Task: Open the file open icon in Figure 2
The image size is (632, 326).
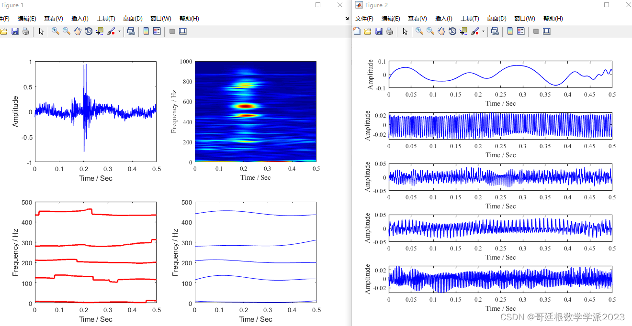Action: pyautogui.click(x=367, y=31)
